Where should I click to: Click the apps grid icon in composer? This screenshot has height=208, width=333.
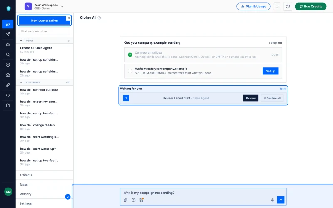(142, 200)
